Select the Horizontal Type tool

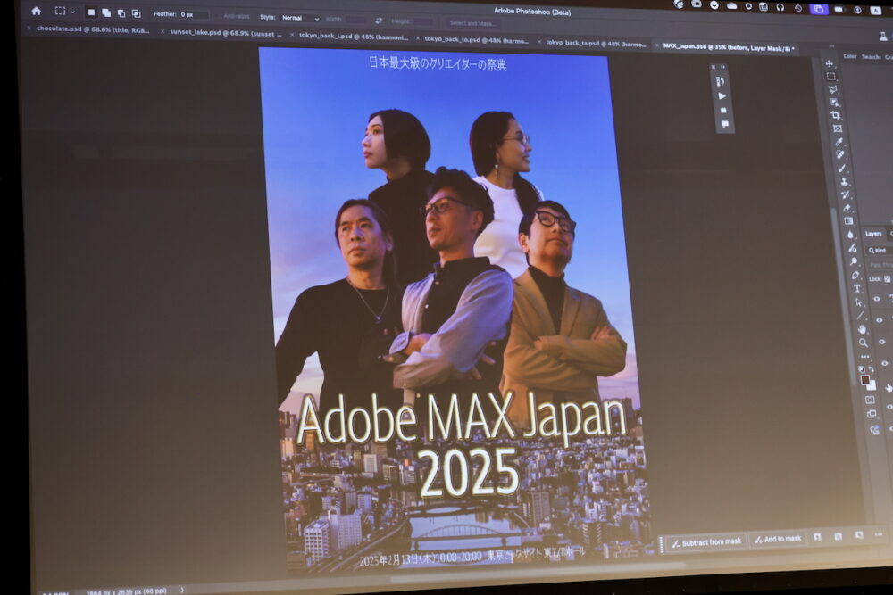856,288
